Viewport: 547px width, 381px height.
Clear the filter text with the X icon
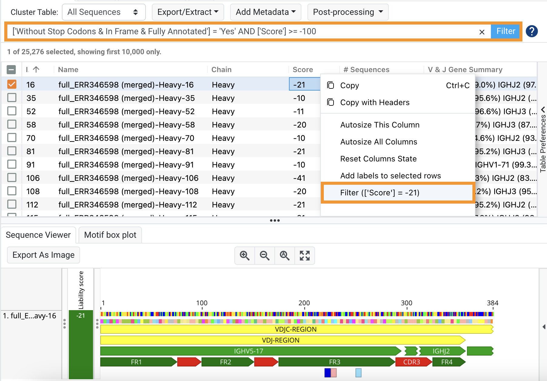(482, 32)
